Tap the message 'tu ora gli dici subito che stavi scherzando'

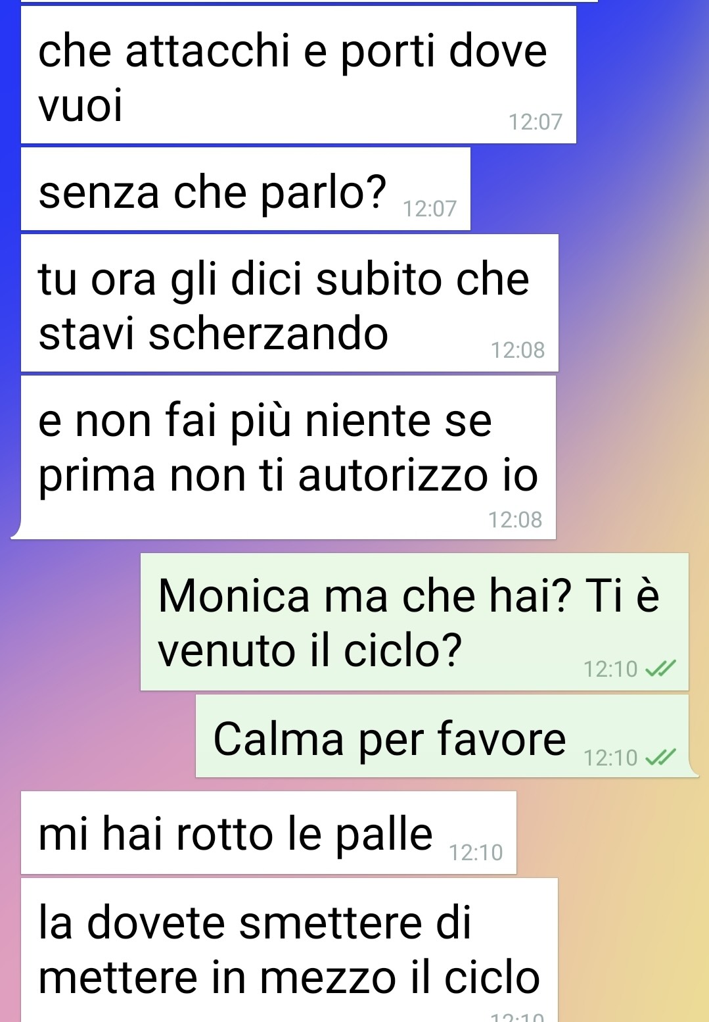(290, 303)
